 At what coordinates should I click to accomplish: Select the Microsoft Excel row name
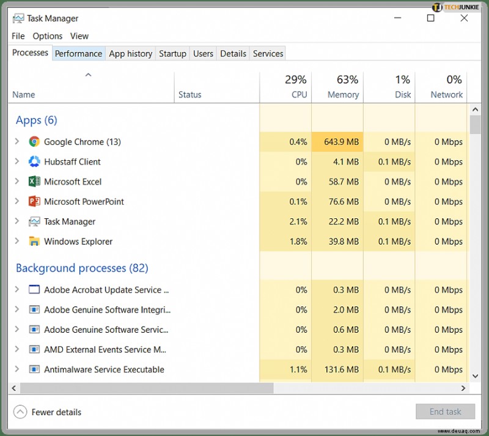point(73,182)
